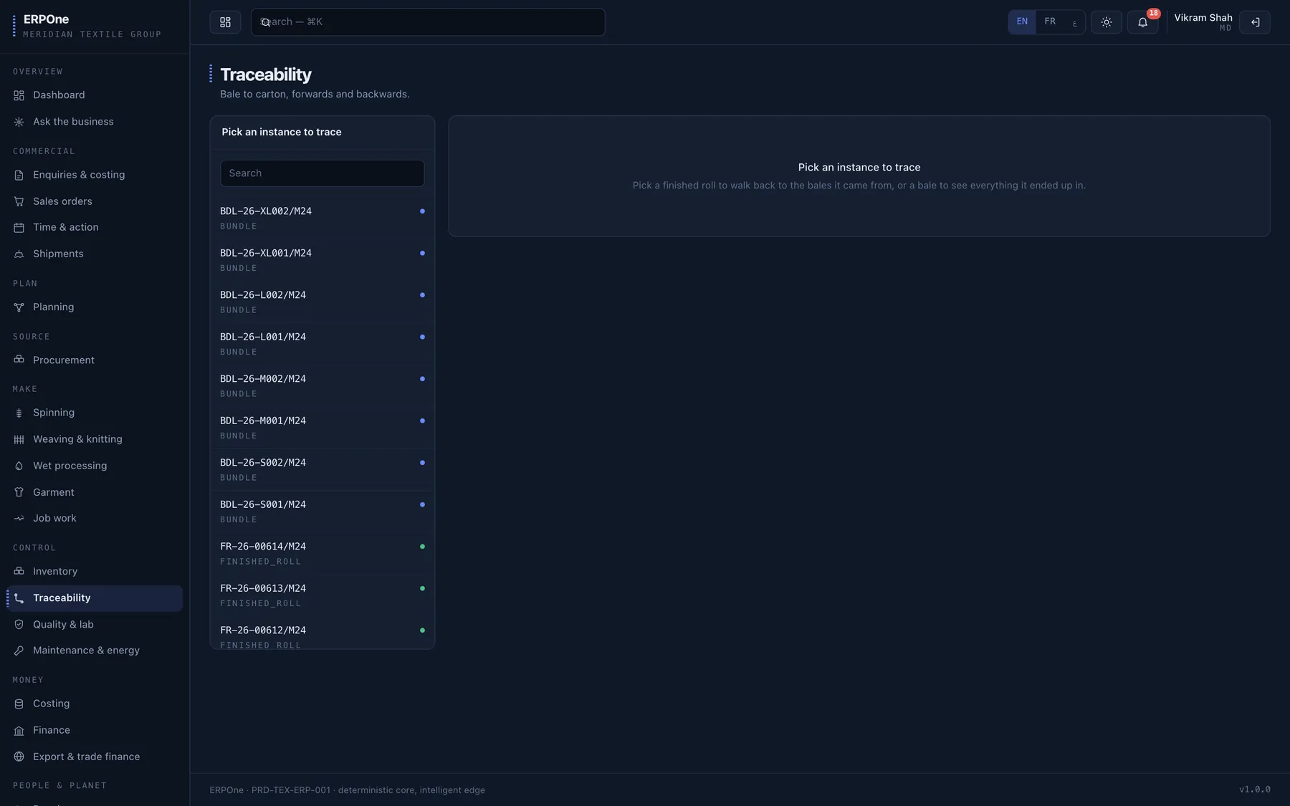Go to Job work

(x=95, y=518)
